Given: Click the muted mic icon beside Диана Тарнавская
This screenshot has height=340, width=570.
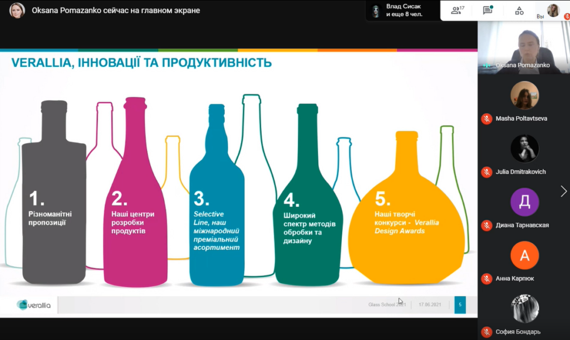Looking at the screenshot, I should [x=487, y=225].
